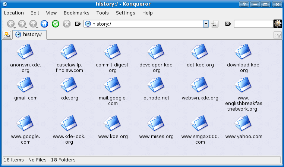Screen dimensions: 284x167
Task: Go up one level with Up arrow
Action: (x=33, y=24)
